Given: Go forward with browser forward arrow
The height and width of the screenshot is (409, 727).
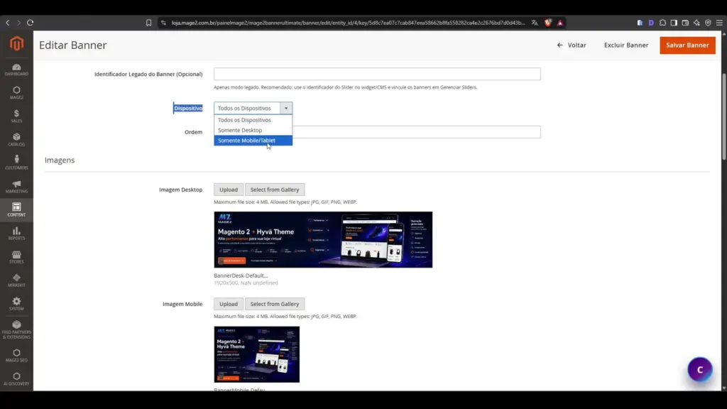Looking at the screenshot, I should pyautogui.click(x=18, y=23).
